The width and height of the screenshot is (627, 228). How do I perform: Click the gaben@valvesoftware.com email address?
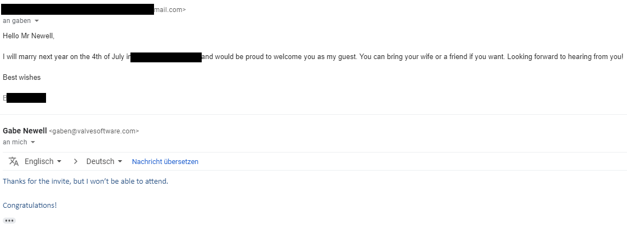click(x=94, y=131)
